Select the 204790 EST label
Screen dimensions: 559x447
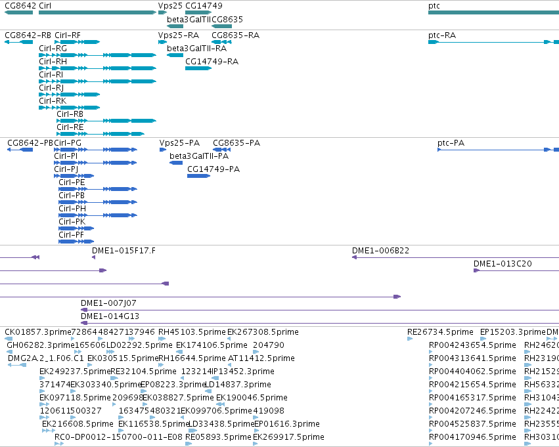(x=269, y=345)
